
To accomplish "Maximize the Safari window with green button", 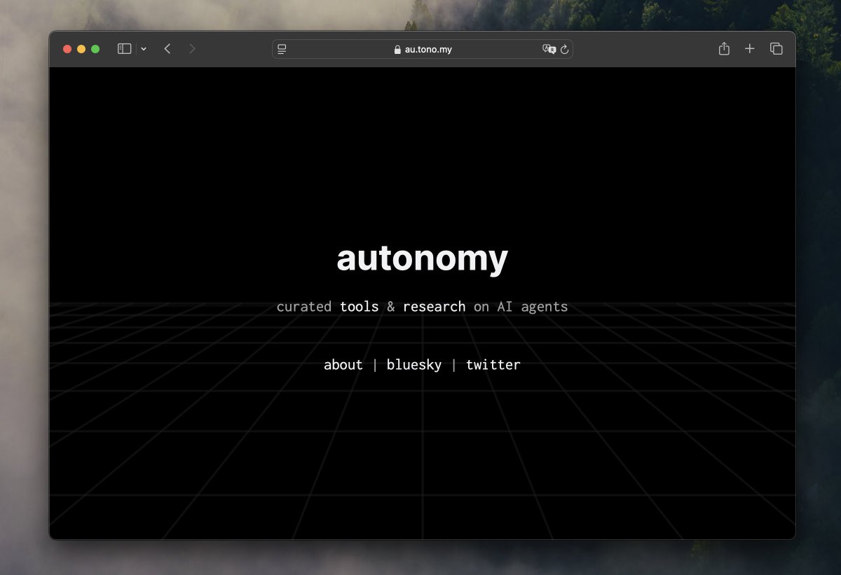I will (x=95, y=49).
